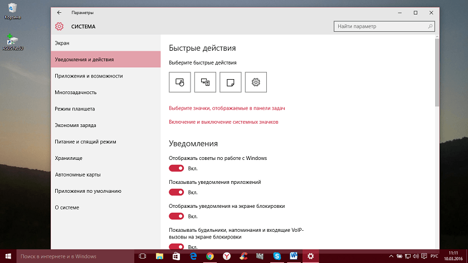Image resolution: width=468 pixels, height=263 pixels.
Task: Click link Выберите значки, отображаемые в панели задач
Action: [227, 108]
